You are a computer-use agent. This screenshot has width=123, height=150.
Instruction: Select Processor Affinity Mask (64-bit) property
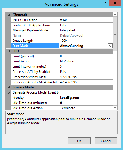pyautogui.click(x=35, y=82)
